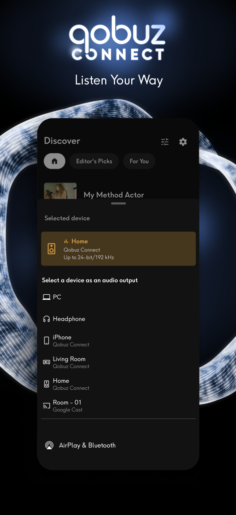Tap the Up to 24-bit/192 kHz text

tap(89, 257)
